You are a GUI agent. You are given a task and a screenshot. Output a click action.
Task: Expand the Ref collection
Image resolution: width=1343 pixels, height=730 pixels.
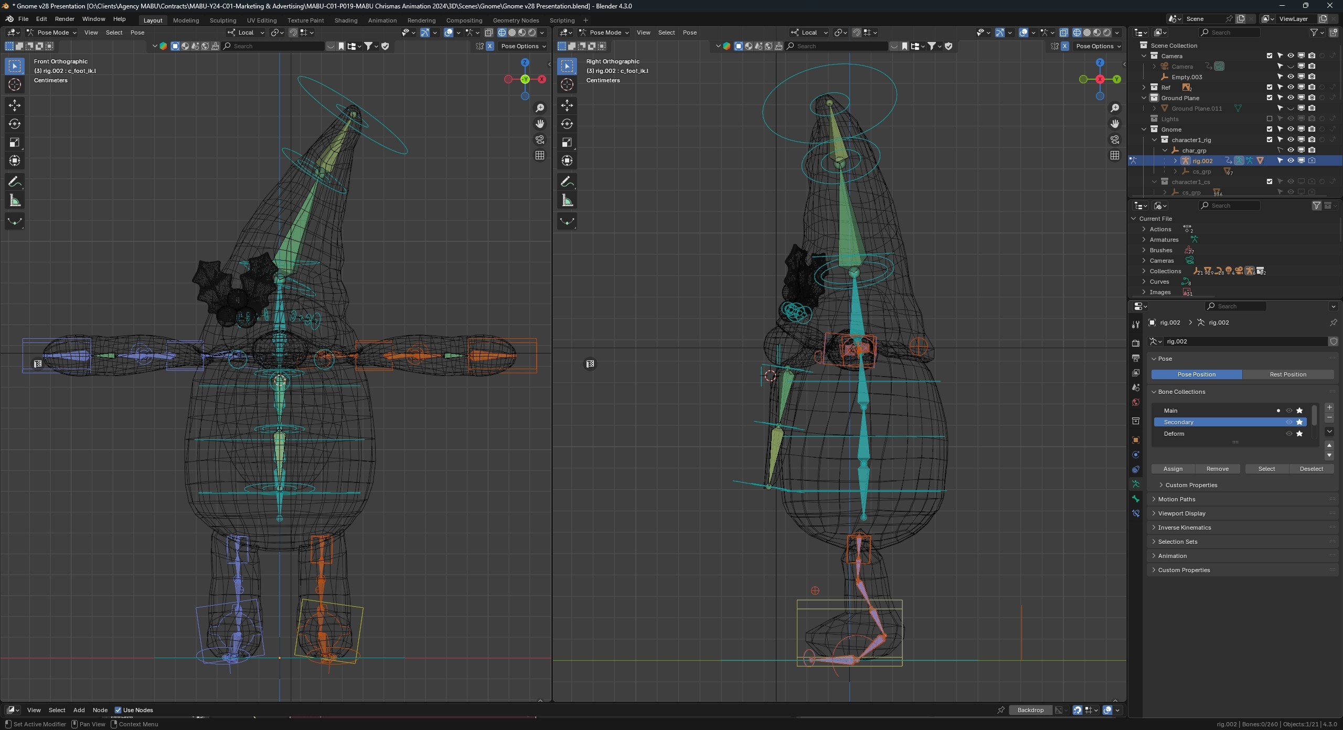pos(1145,87)
